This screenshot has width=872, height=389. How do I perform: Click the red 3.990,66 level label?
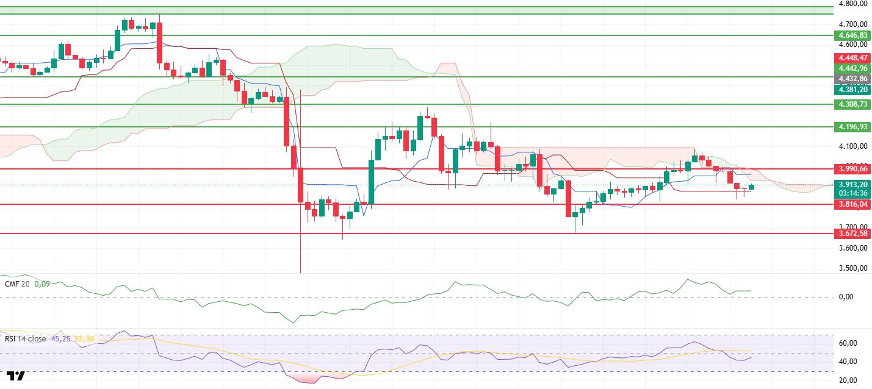tap(851, 168)
